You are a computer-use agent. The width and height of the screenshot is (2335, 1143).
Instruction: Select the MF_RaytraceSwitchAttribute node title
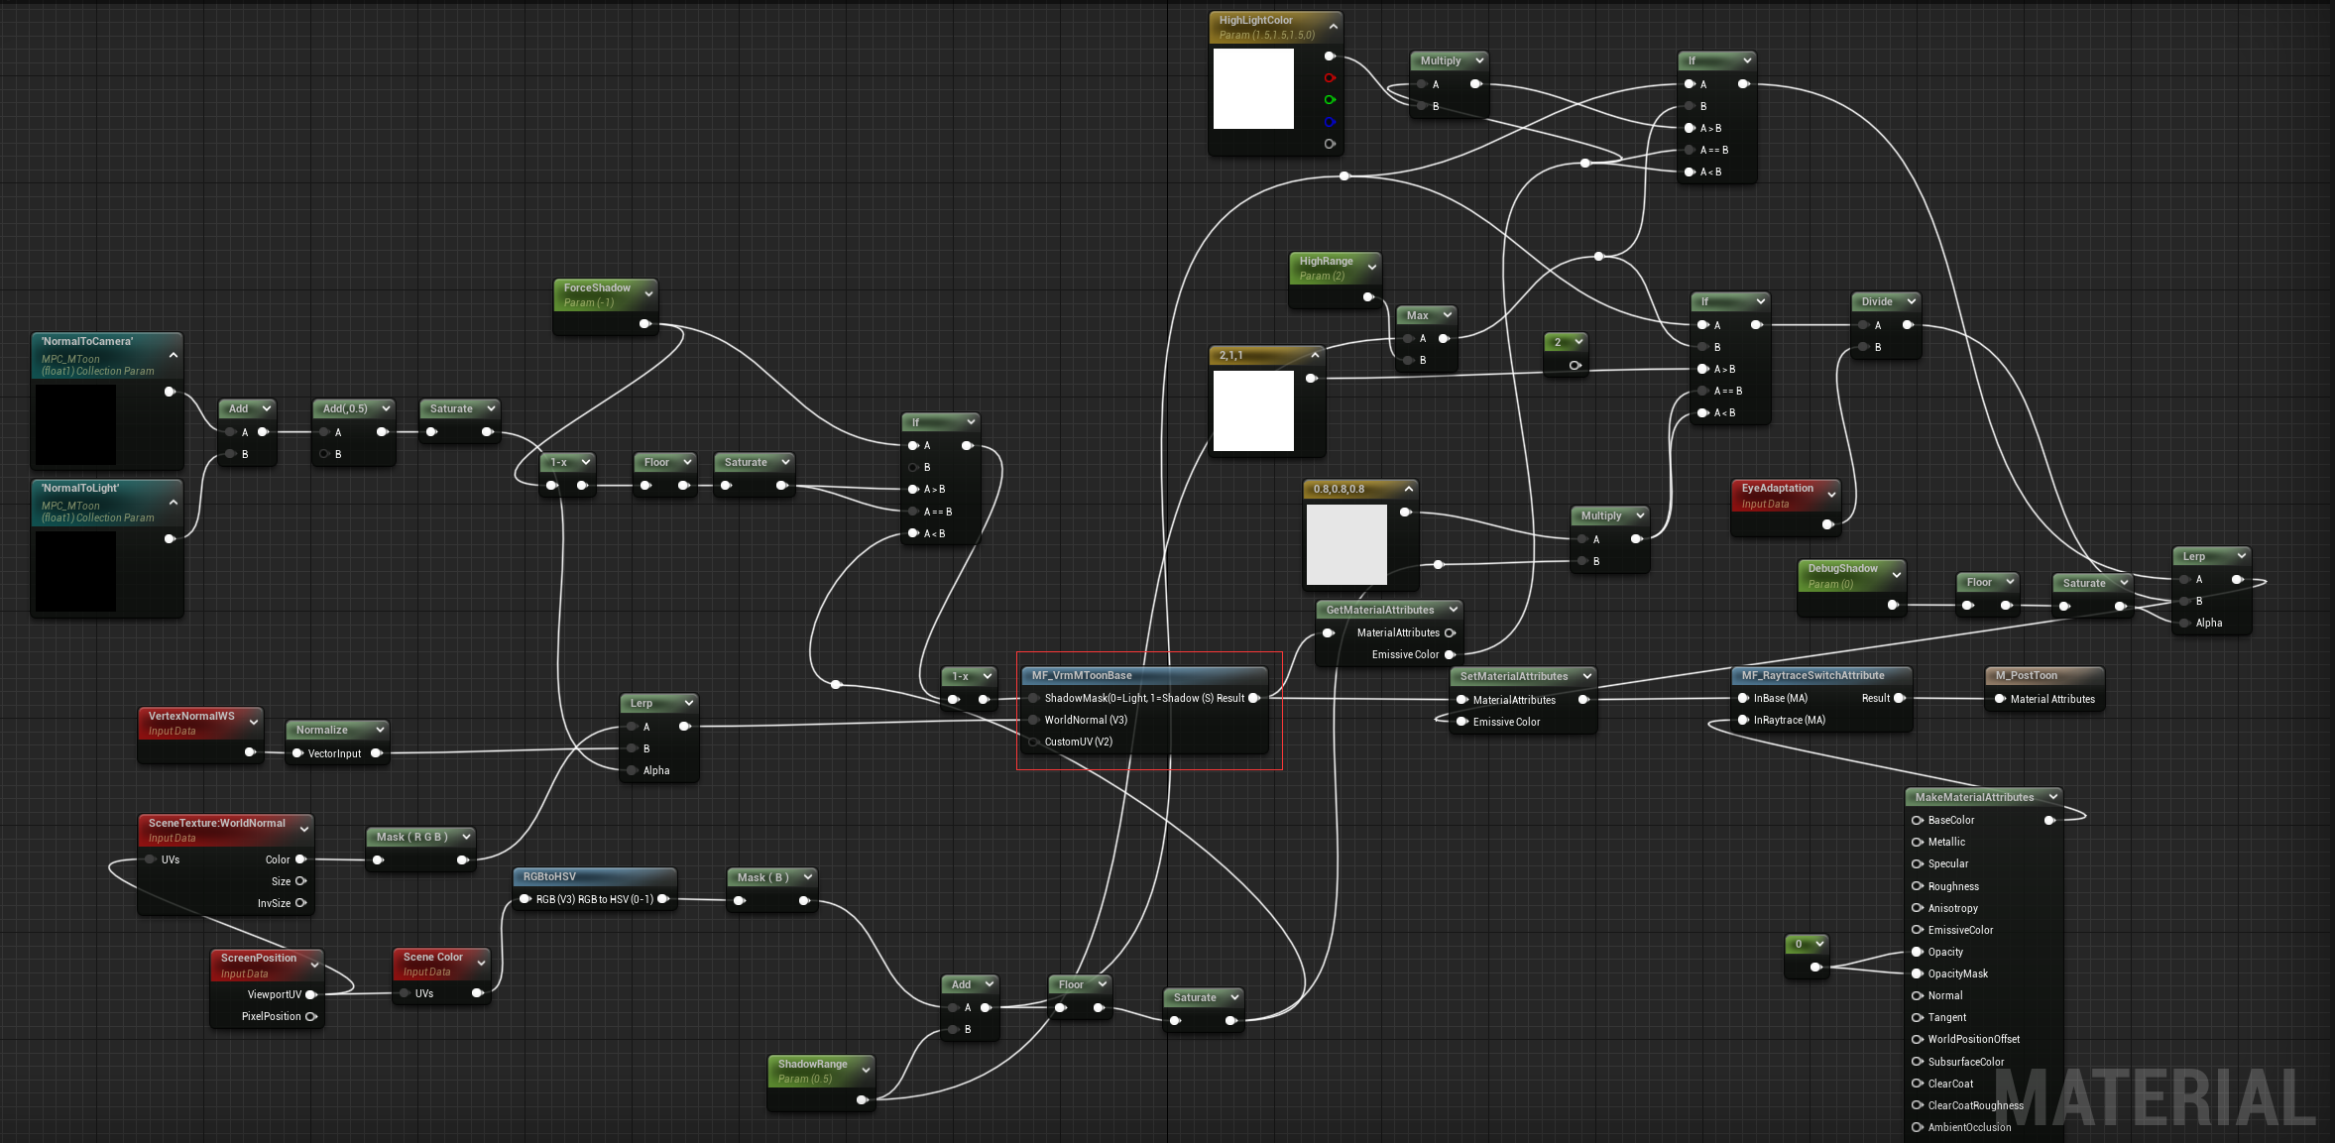1812,675
